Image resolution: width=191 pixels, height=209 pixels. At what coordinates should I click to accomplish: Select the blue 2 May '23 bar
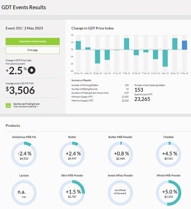(x=184, y=45)
